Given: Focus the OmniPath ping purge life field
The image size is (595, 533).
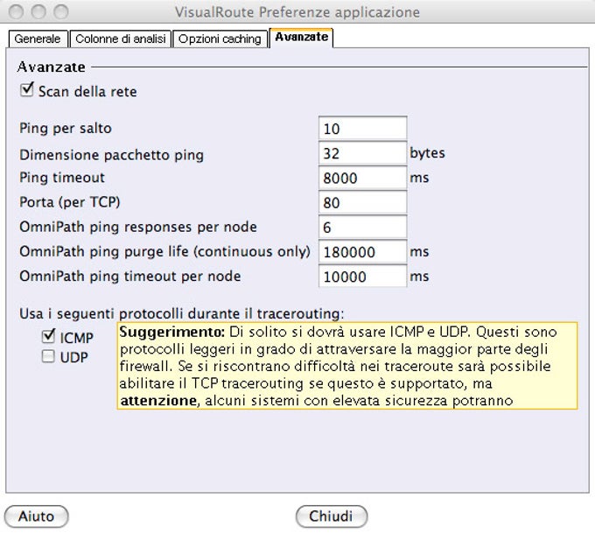Looking at the screenshot, I should click(362, 252).
